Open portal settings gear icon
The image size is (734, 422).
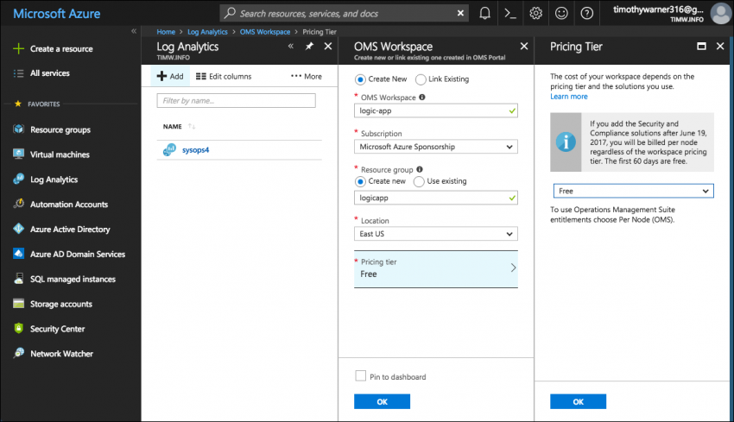coord(535,13)
